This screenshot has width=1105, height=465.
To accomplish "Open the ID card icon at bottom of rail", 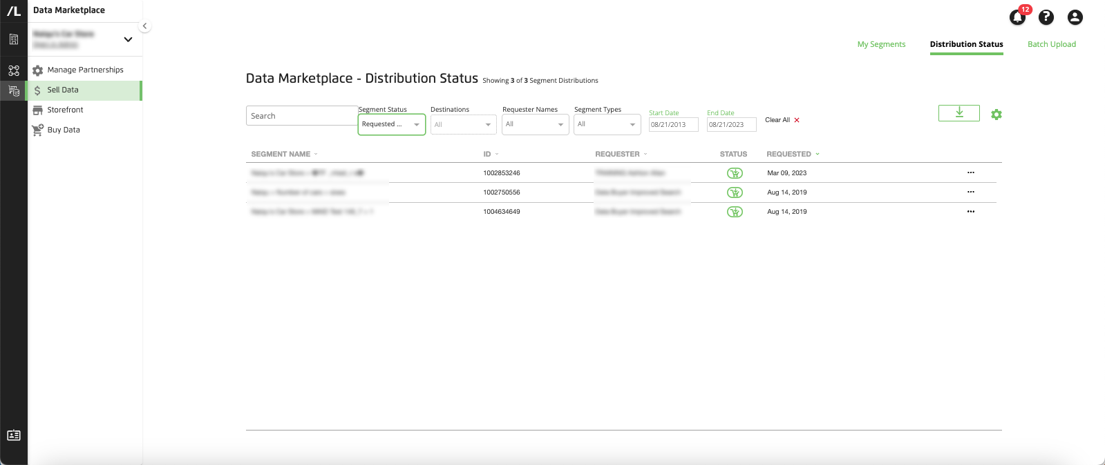I will pos(14,435).
